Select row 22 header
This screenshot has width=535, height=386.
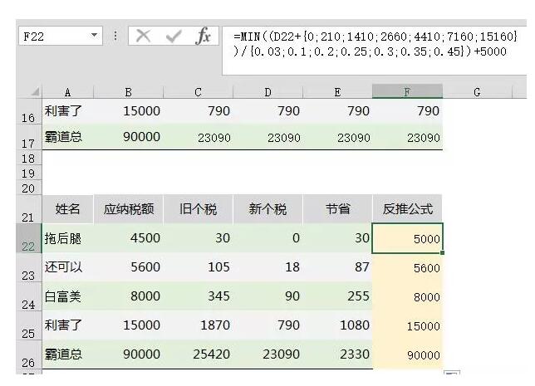point(28,238)
